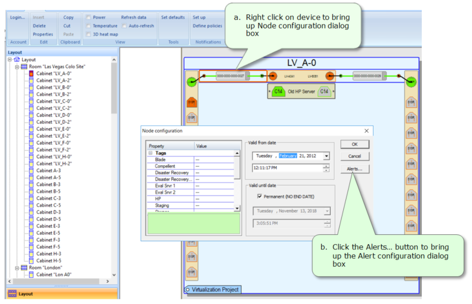
Task: Collapse the Tags property group
Action: (x=150, y=153)
